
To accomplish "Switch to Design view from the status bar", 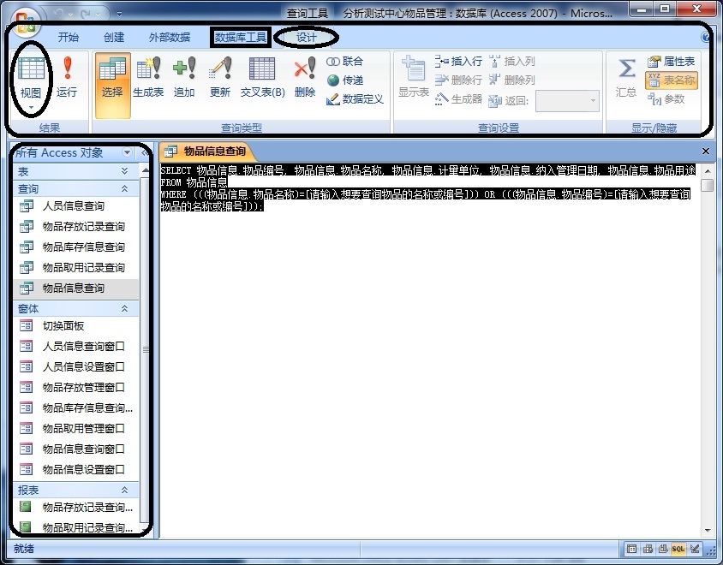I will [695, 549].
